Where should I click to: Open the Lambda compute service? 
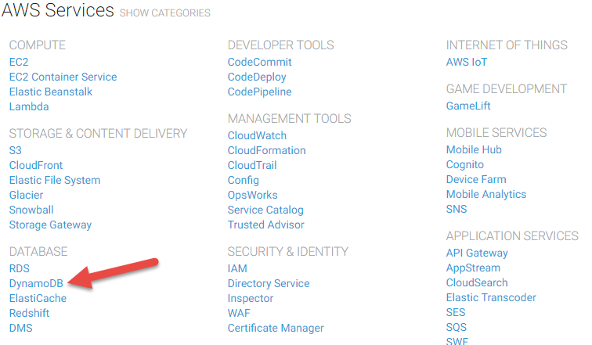pyautogui.click(x=29, y=106)
